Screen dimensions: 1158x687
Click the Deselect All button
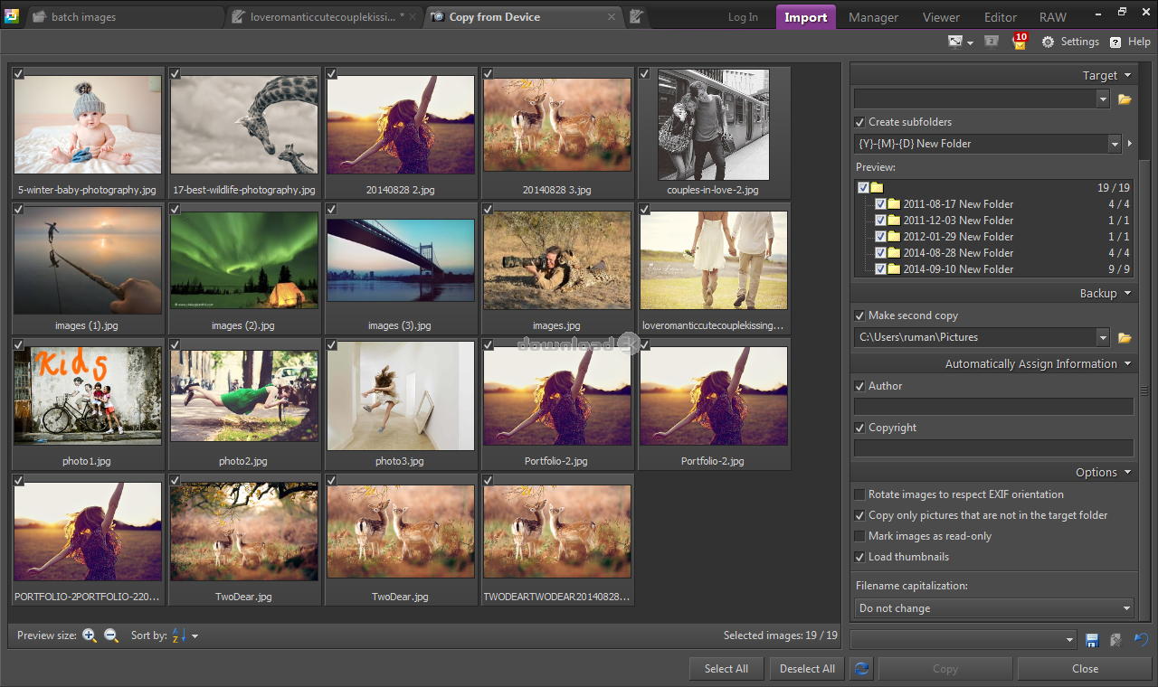click(807, 669)
